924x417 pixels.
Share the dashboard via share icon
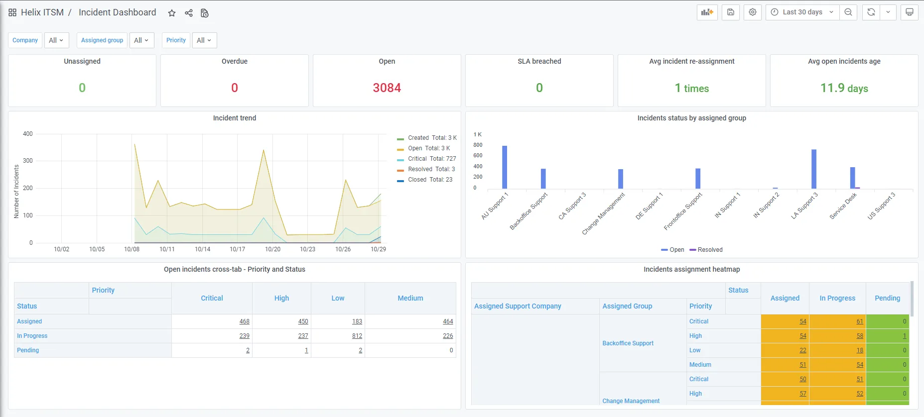(189, 13)
